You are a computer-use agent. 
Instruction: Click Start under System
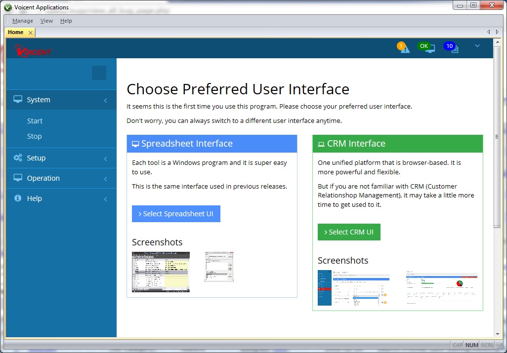35,121
